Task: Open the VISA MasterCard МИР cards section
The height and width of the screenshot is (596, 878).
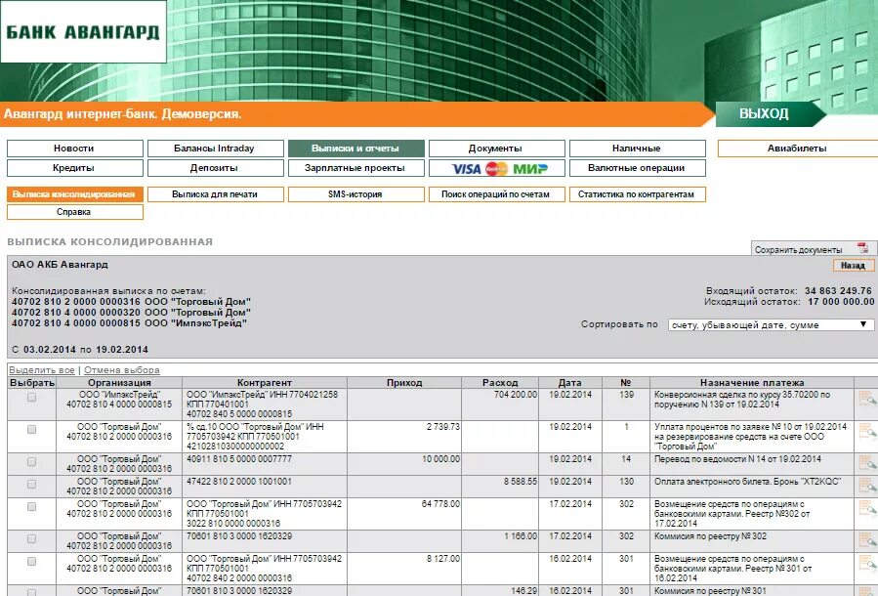Action: click(x=497, y=168)
